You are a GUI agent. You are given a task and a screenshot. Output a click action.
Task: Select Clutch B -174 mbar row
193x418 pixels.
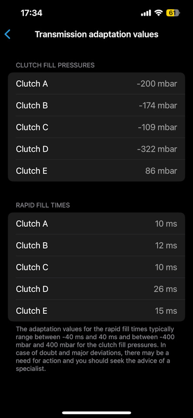(x=96, y=105)
